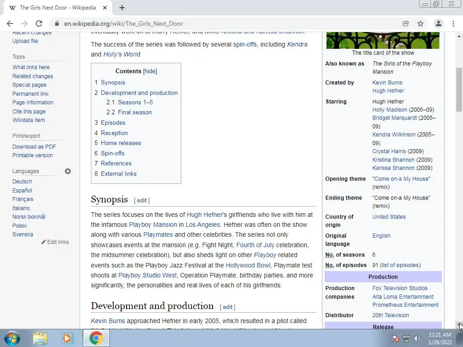Download page as PDF

34,147
